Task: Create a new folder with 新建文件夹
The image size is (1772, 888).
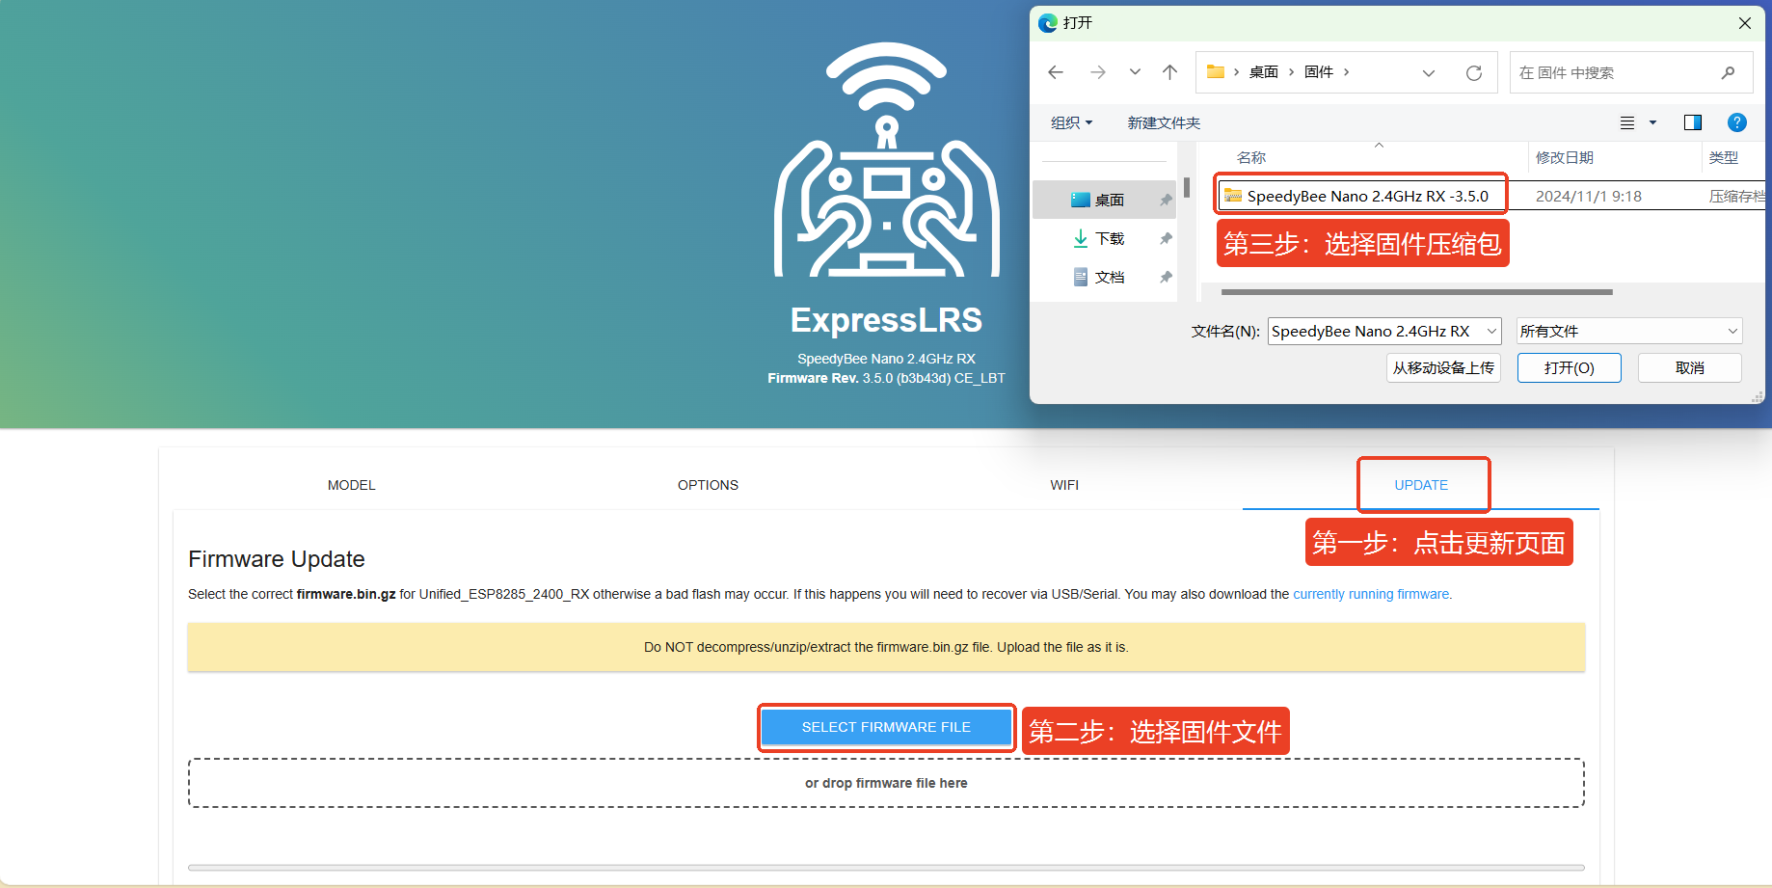Action: click(x=1164, y=122)
